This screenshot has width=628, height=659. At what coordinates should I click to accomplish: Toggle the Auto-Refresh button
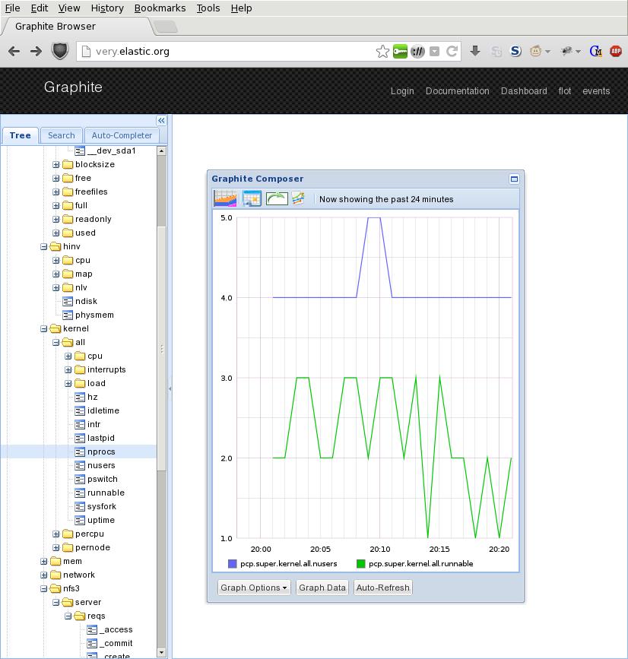pos(383,588)
